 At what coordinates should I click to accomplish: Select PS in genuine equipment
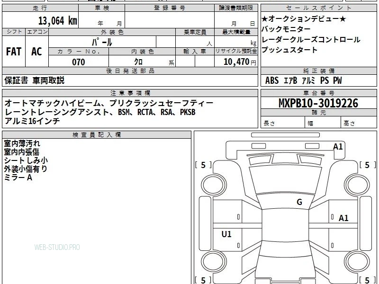[x=325, y=80]
